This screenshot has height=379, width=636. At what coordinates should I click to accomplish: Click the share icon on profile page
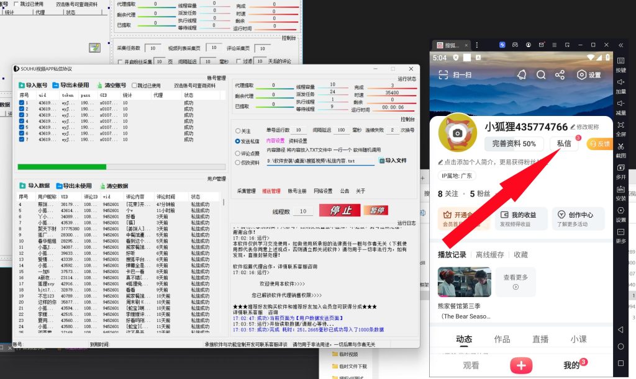(560, 74)
